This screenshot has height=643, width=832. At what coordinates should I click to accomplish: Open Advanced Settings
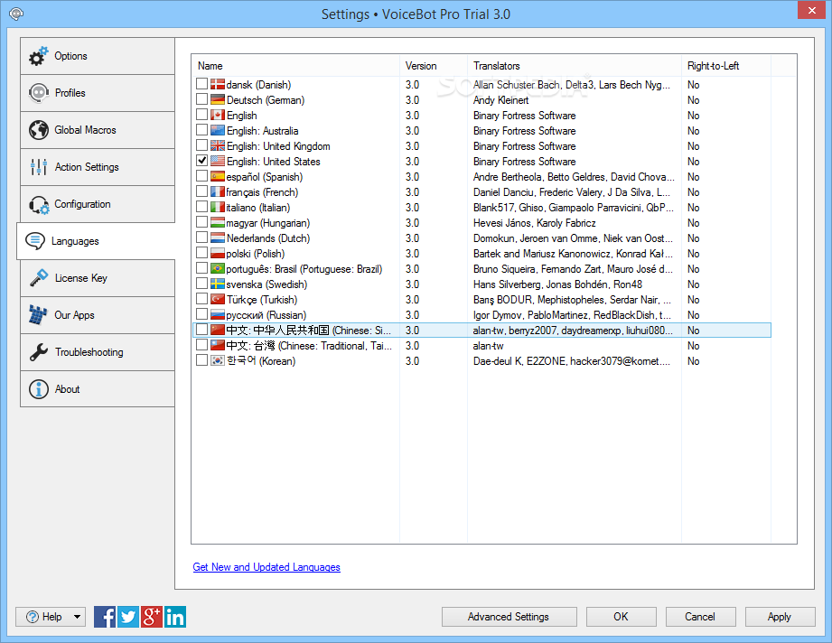coord(509,617)
